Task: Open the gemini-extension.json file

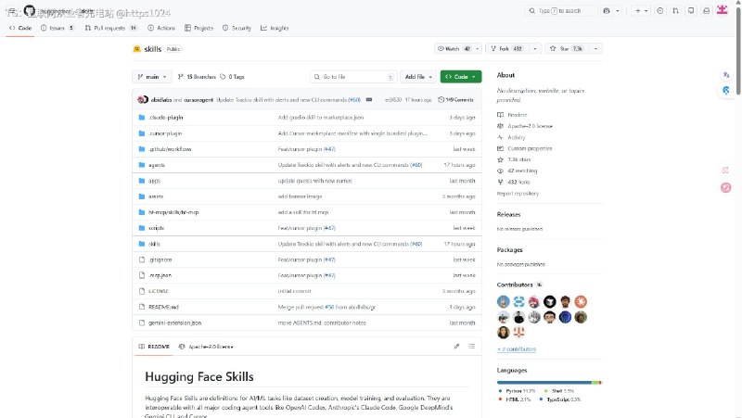Action: (174, 323)
